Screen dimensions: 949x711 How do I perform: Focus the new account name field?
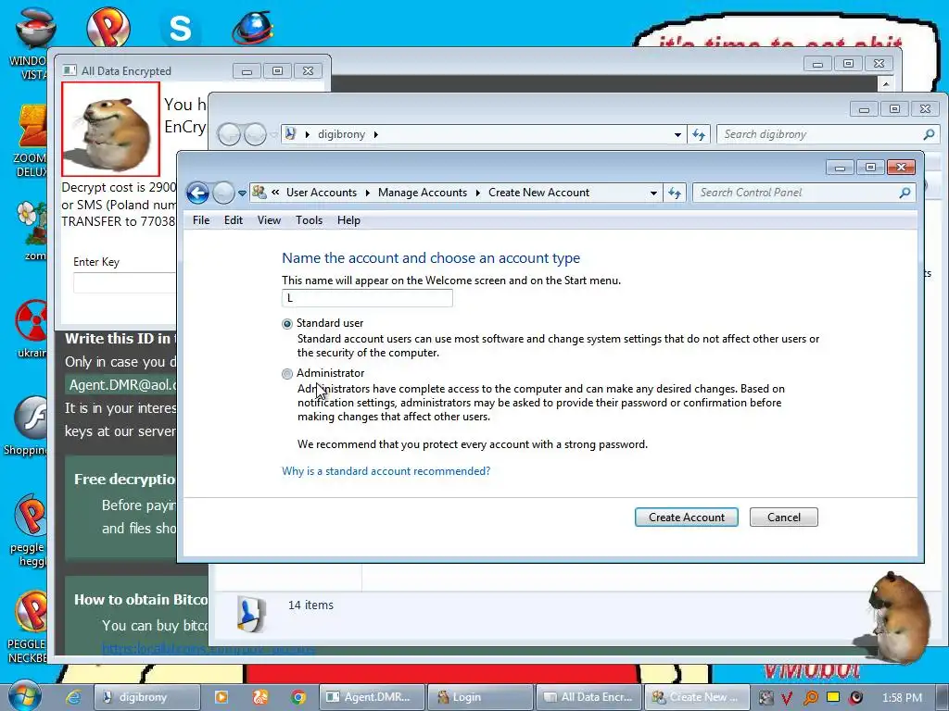click(x=367, y=298)
